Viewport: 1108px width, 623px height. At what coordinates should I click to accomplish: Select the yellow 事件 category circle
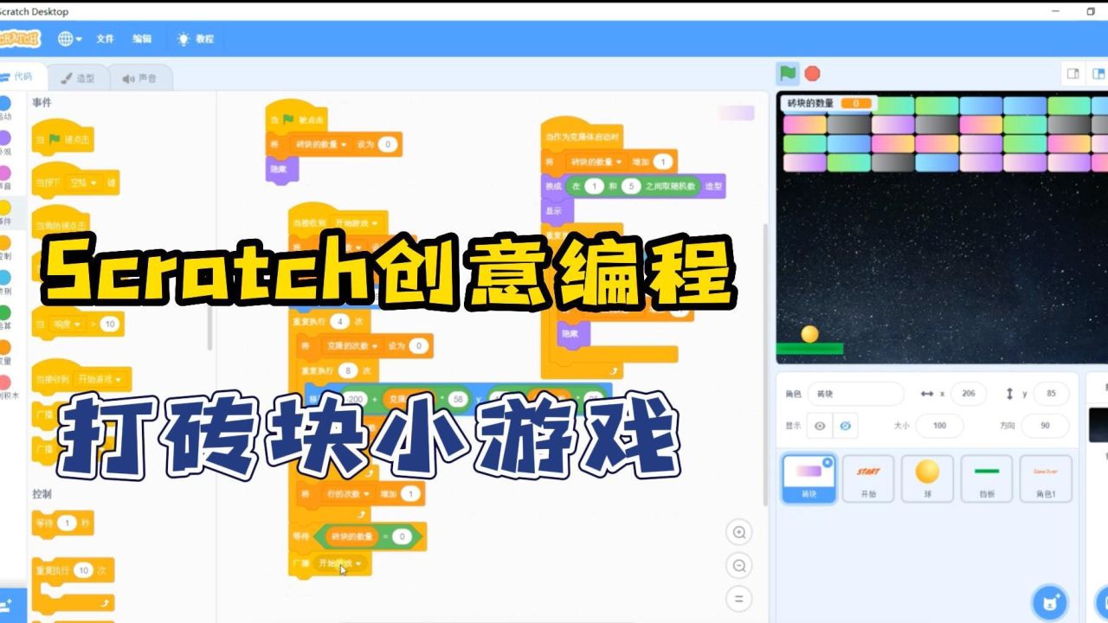pyautogui.click(x=5, y=207)
